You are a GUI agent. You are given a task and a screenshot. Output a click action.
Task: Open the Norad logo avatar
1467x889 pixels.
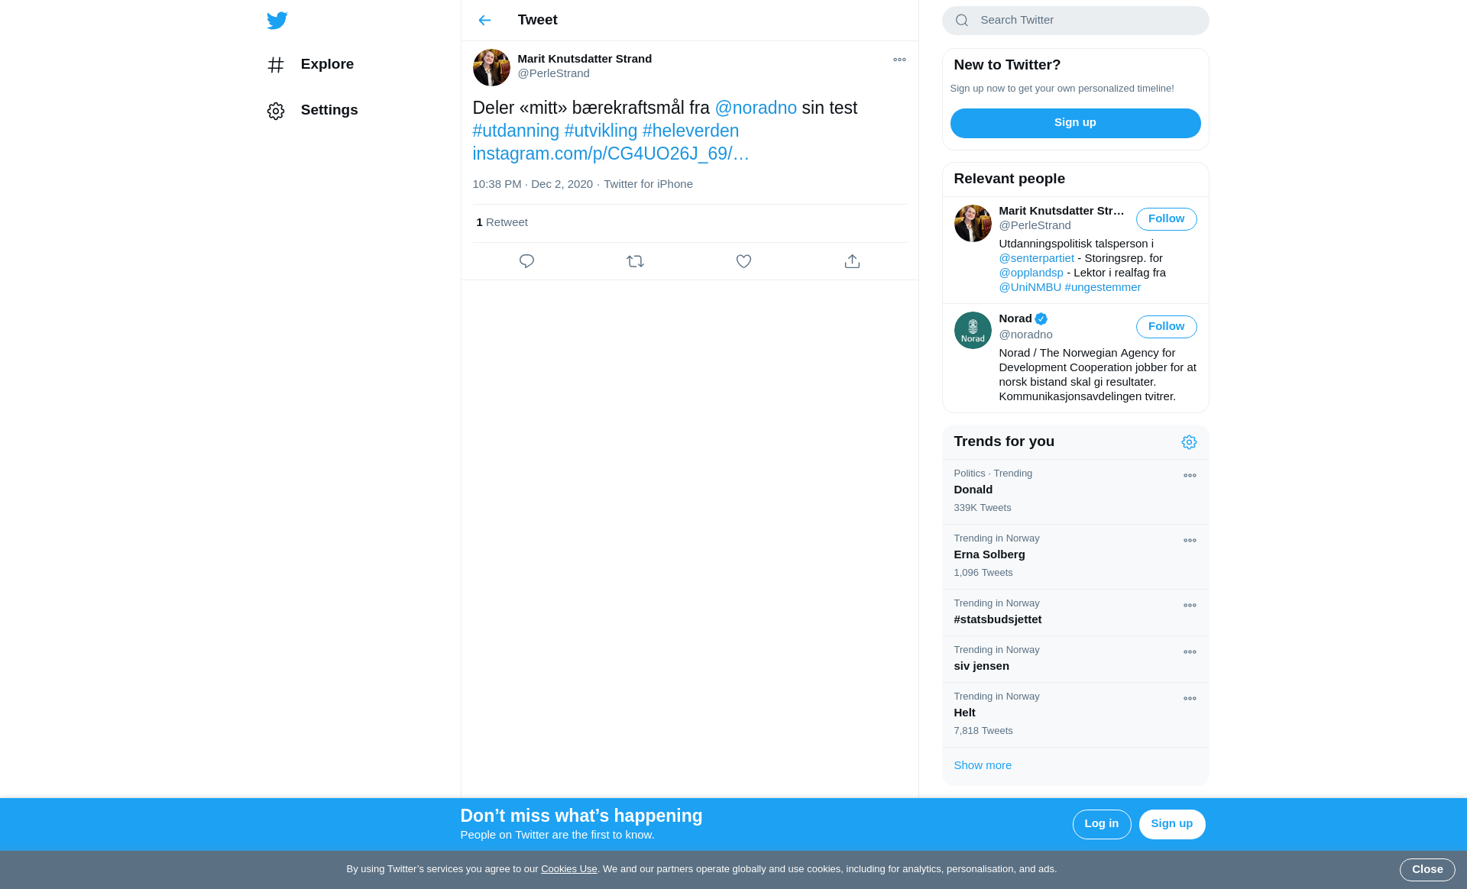click(973, 331)
